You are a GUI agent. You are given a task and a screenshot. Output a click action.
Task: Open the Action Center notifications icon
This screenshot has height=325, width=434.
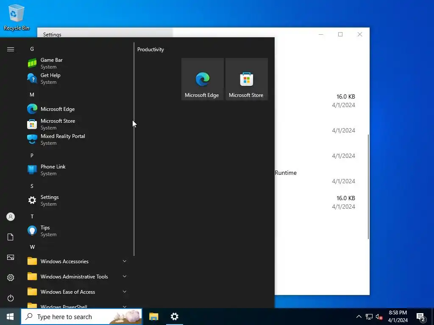coord(420,317)
